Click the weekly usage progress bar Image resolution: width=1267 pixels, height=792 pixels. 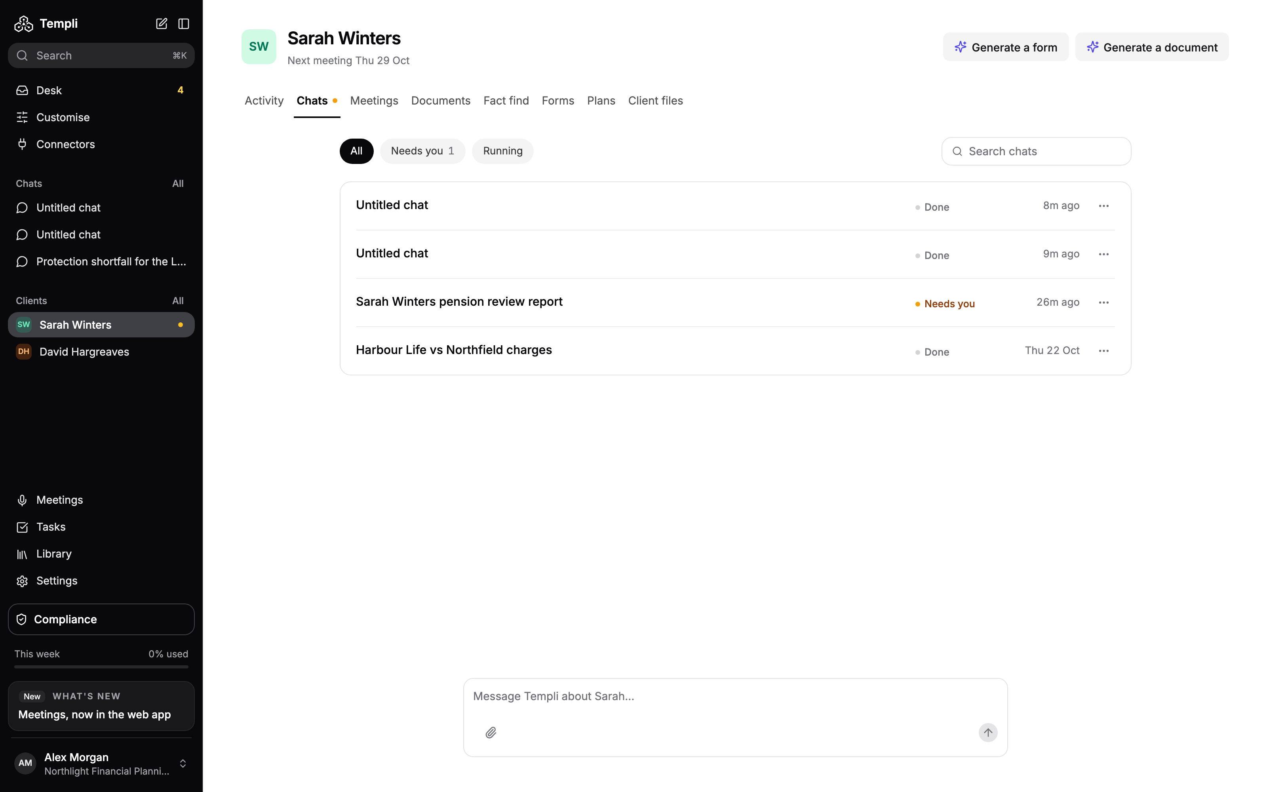click(x=101, y=667)
